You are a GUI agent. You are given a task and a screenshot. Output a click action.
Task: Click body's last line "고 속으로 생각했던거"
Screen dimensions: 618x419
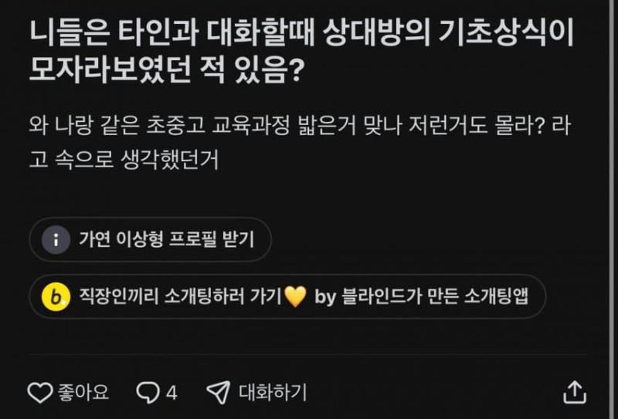124,160
